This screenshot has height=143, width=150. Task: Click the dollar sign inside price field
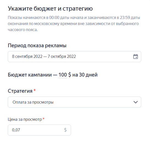click(65, 130)
